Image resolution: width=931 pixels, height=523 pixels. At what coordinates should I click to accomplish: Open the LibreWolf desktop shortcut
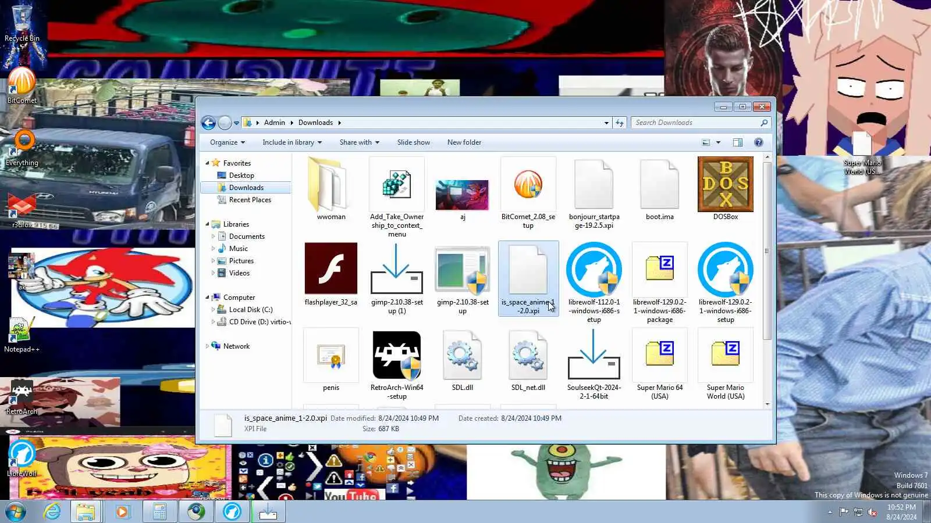[x=22, y=459]
